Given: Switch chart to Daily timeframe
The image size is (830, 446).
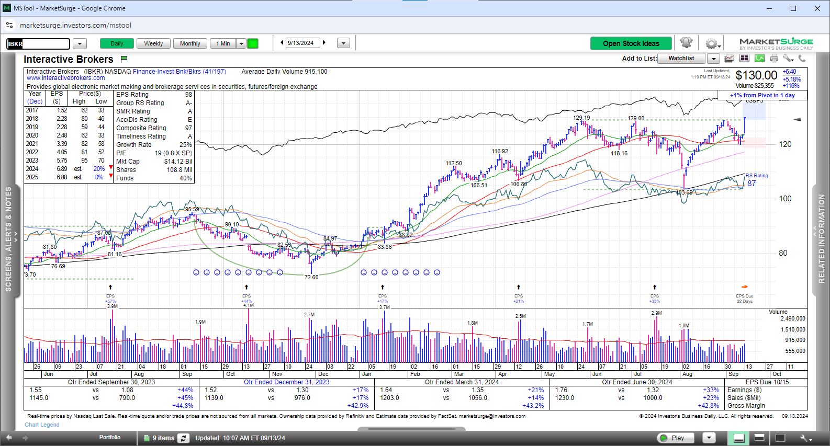Looking at the screenshot, I should [117, 43].
